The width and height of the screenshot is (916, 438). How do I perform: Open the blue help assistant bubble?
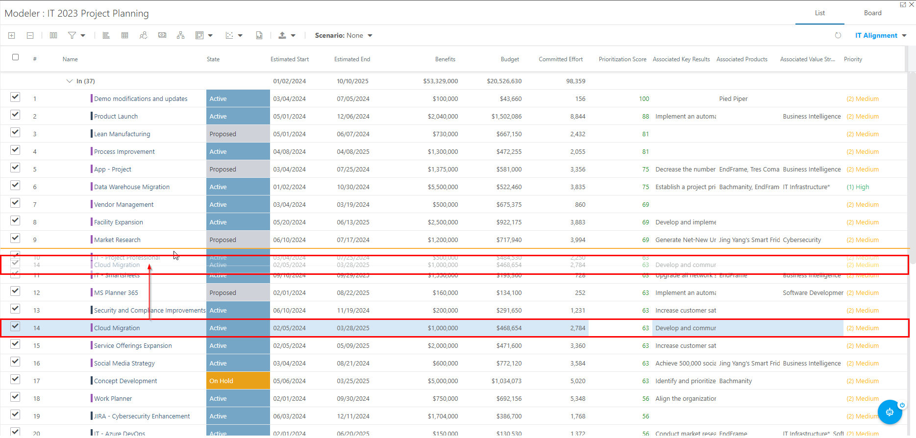[890, 412]
